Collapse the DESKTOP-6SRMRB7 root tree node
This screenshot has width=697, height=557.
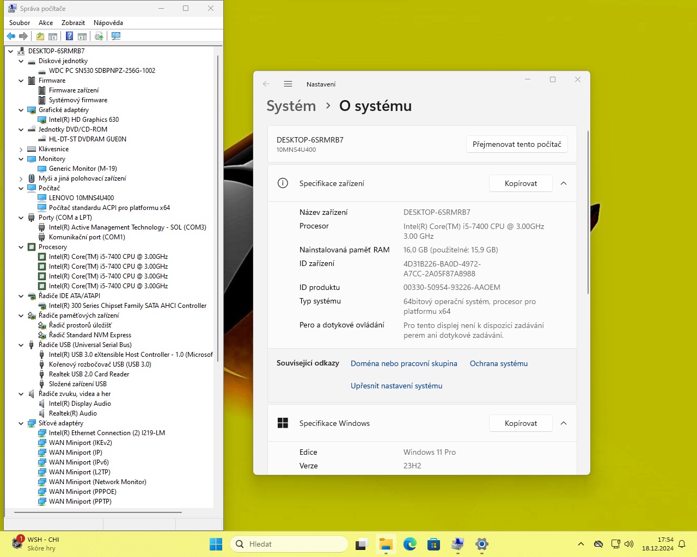(x=11, y=51)
